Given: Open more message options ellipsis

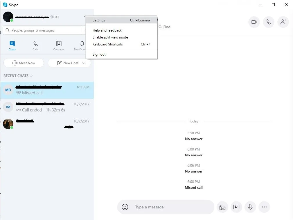Looking at the screenshot, I should point(264,207).
